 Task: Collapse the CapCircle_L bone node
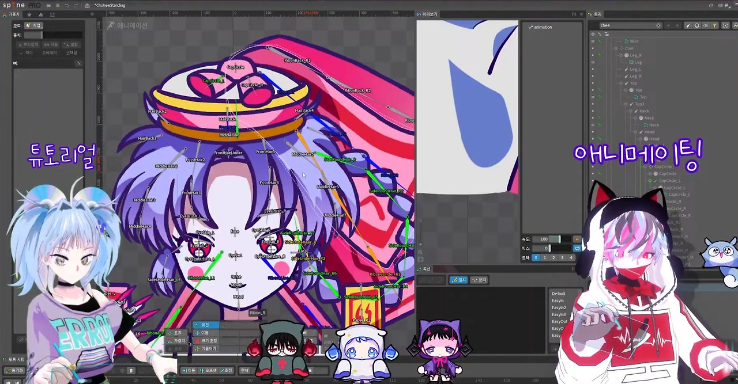point(650,181)
